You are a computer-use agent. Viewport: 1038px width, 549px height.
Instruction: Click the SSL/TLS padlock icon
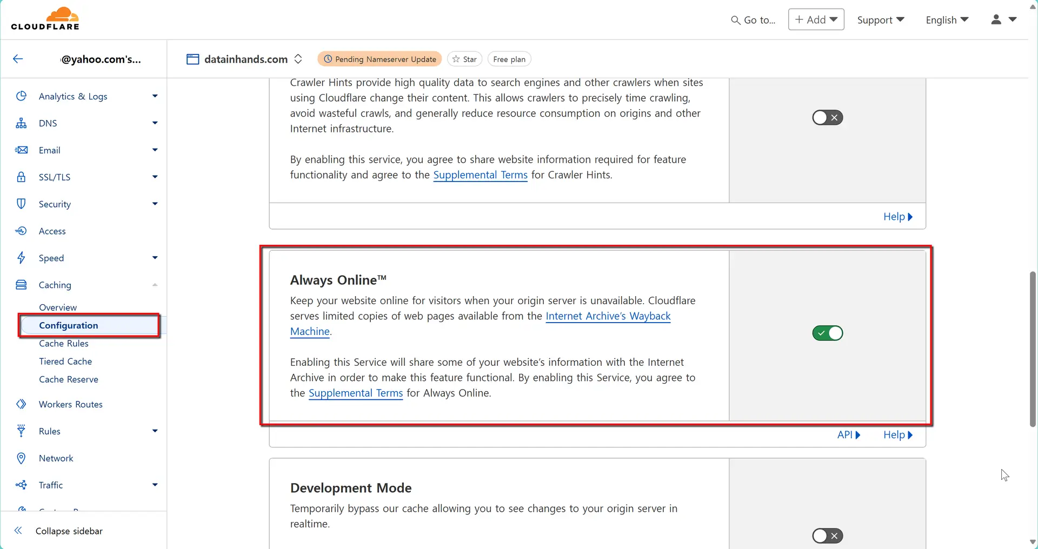(21, 177)
